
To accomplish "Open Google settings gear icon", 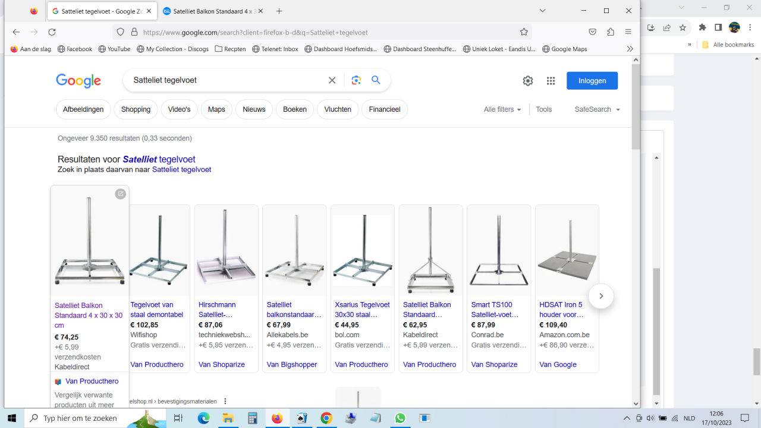I will (528, 81).
